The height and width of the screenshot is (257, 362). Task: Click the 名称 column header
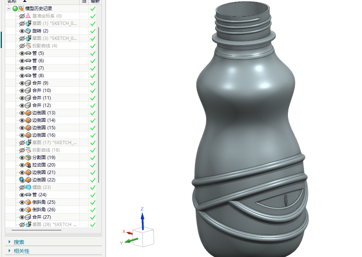coord(12,1)
